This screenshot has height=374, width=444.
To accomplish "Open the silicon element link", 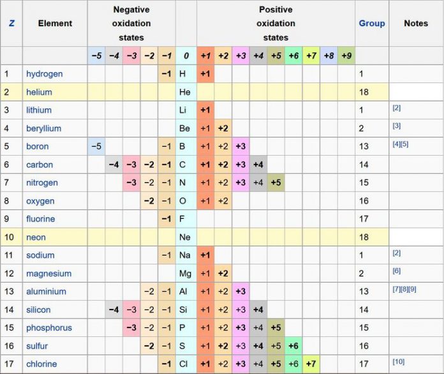I will [x=38, y=310].
